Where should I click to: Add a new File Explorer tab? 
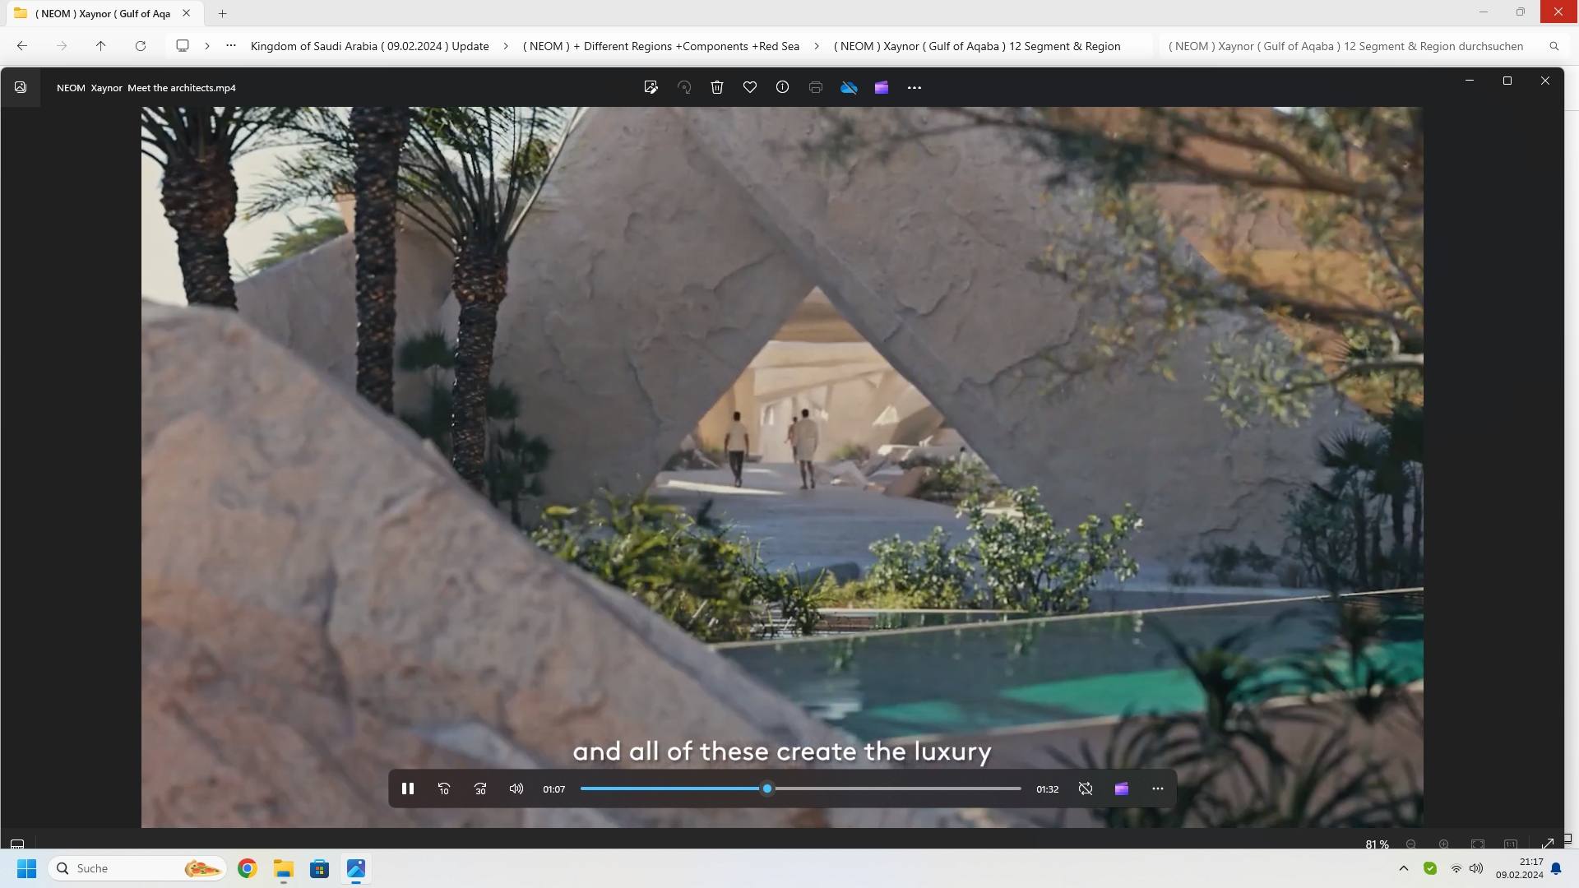[x=222, y=13]
